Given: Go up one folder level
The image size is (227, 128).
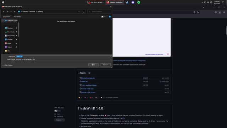Looking at the screenshot, I should pyautogui.click(x=15, y=12).
